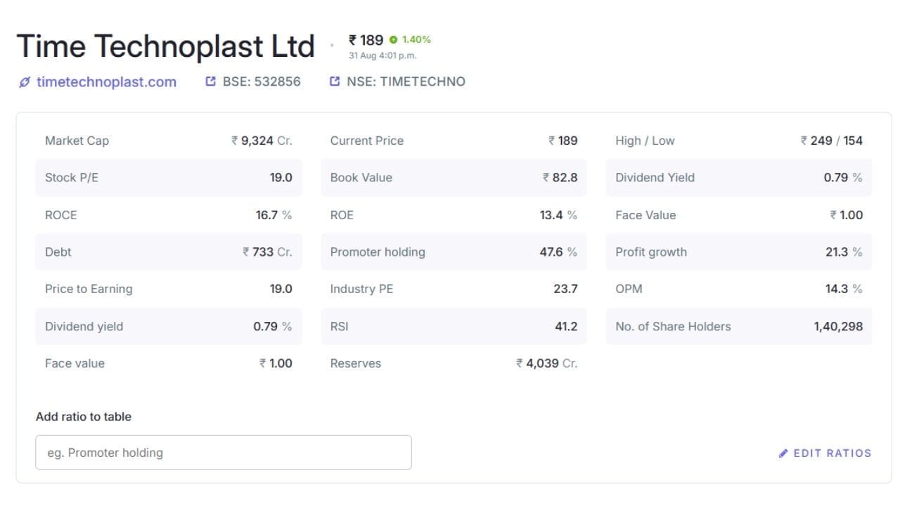Open the timetechnoplast.com website link
Viewport: 900px width, 506px height.
pyautogui.click(x=98, y=82)
